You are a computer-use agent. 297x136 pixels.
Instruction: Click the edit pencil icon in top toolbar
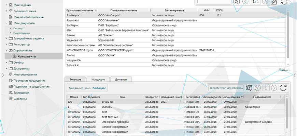(273, 2)
